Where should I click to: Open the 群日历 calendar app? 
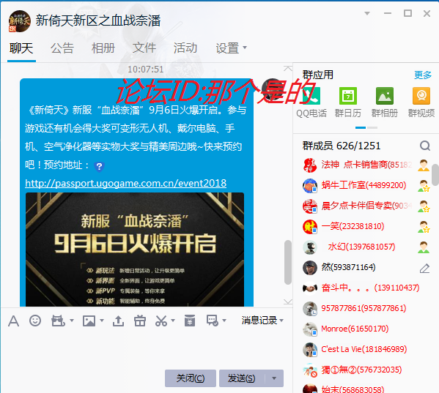(348, 102)
